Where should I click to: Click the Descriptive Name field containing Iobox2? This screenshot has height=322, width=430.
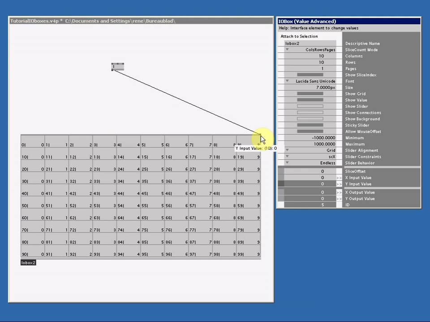pos(310,43)
